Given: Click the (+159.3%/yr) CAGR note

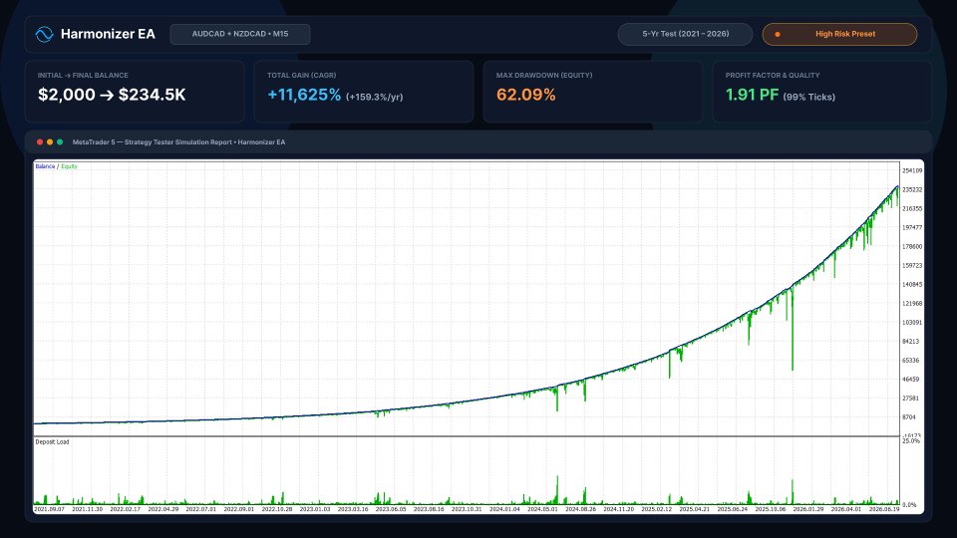Looking at the screenshot, I should pos(374,97).
